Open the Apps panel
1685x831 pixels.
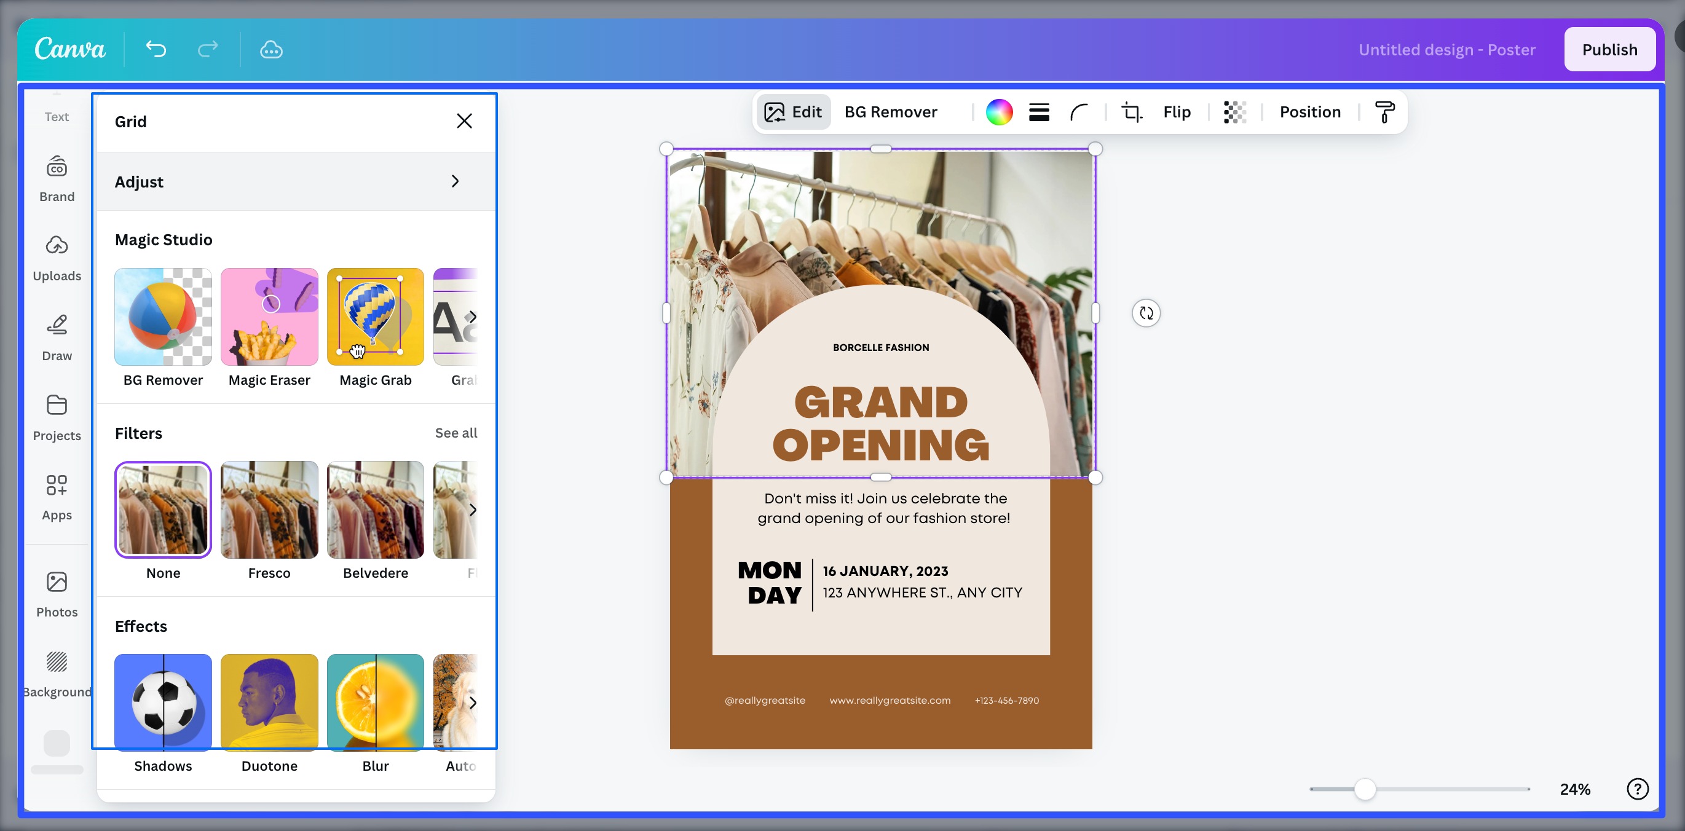click(57, 495)
